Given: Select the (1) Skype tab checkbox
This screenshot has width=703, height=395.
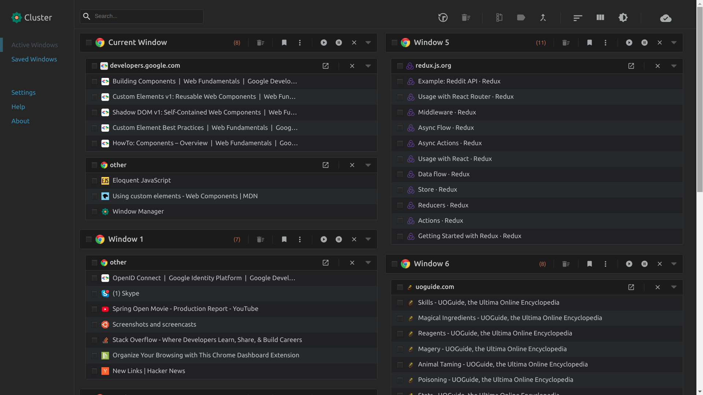Looking at the screenshot, I should click(x=94, y=294).
